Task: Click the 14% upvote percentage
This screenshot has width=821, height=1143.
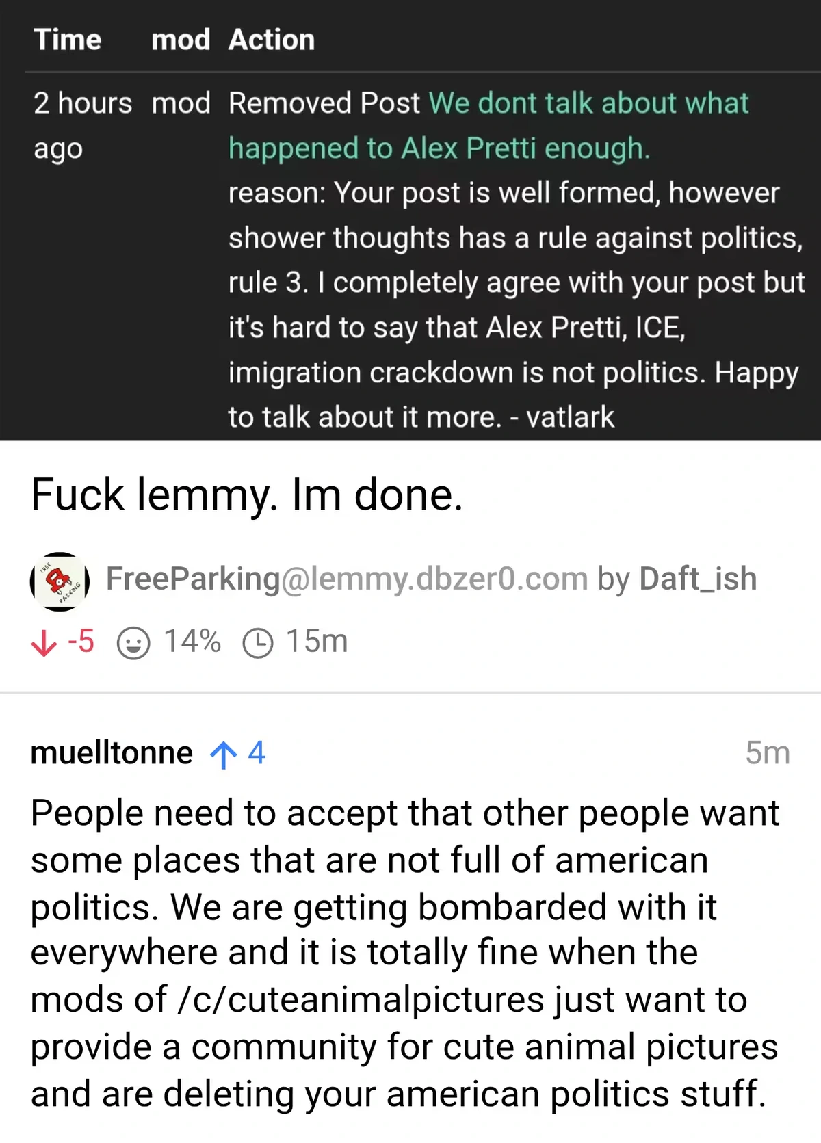Action: tap(192, 642)
